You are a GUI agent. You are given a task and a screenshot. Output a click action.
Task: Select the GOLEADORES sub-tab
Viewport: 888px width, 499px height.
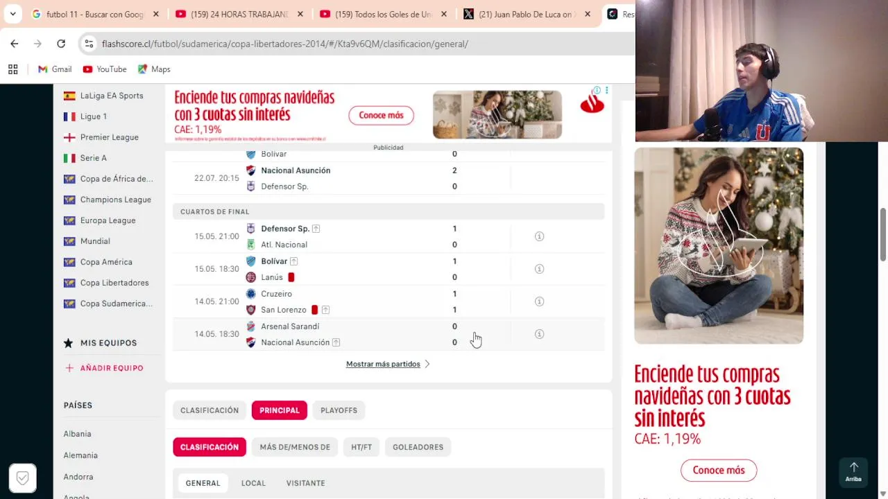point(418,447)
